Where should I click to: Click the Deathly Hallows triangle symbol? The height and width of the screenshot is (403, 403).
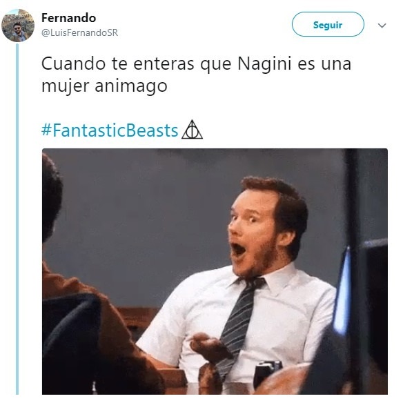point(192,130)
